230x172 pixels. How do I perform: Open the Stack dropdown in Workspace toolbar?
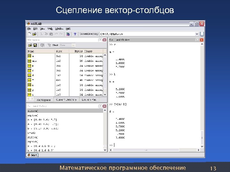pos(73,45)
